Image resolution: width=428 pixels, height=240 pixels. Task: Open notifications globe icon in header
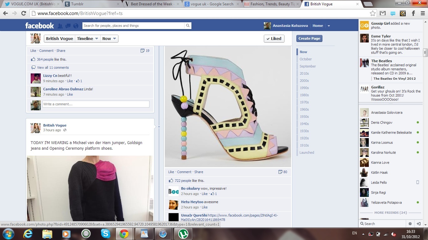tap(75, 26)
